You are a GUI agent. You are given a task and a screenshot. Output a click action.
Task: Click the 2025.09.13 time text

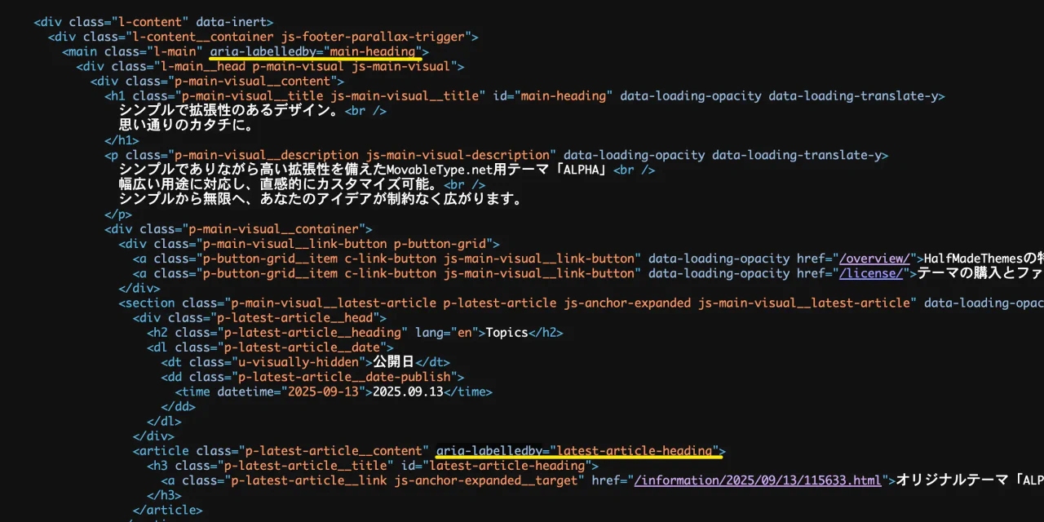(x=408, y=391)
